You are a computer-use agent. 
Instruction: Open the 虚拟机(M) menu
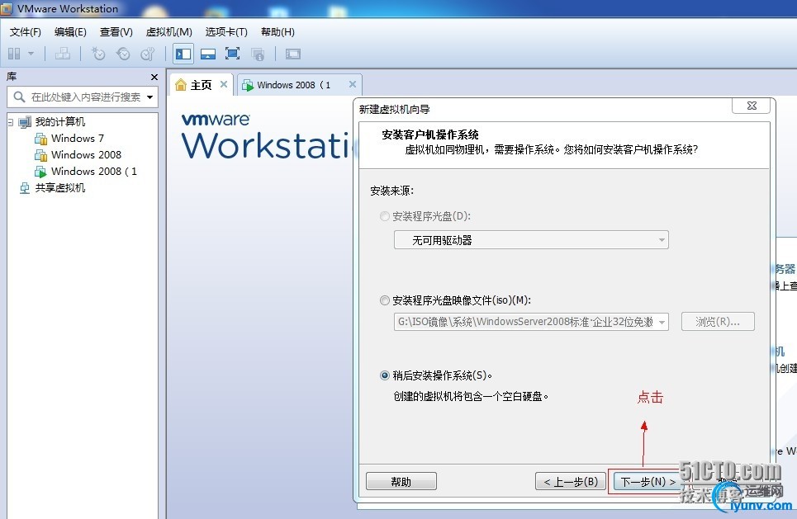click(168, 32)
